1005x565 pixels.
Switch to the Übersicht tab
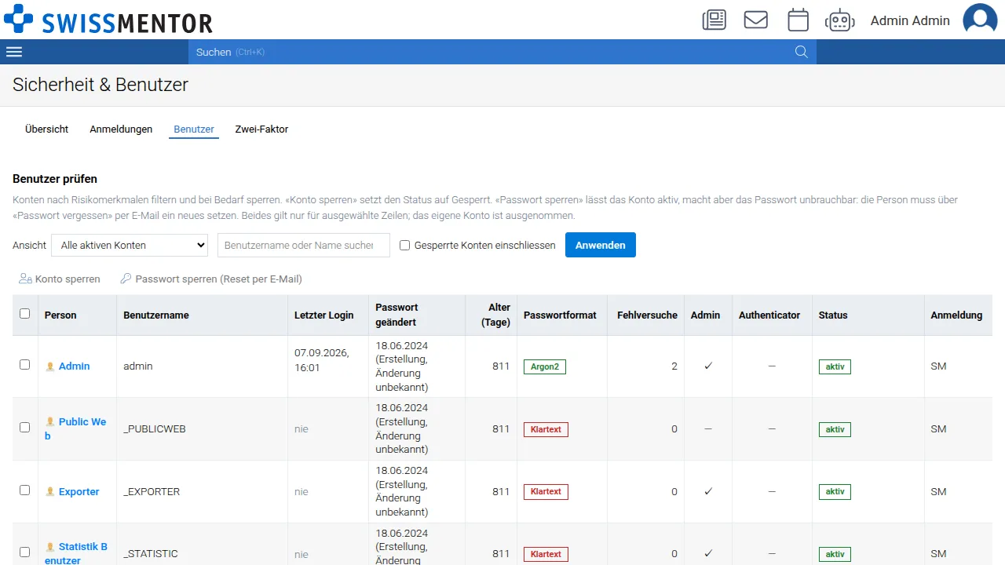coord(47,129)
